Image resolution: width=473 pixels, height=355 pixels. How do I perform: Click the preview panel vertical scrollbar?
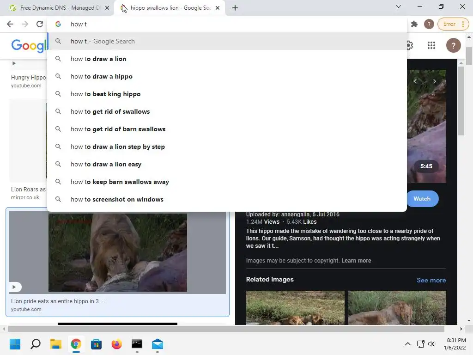pos(461,101)
